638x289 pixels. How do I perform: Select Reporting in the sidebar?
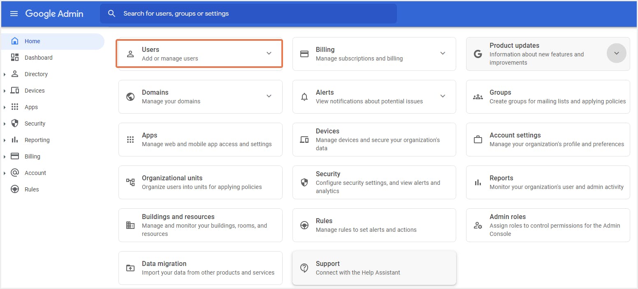click(x=37, y=140)
